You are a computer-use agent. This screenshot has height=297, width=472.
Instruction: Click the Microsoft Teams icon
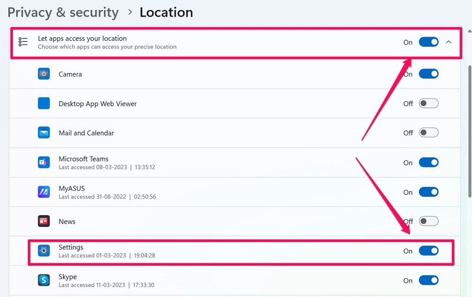tap(44, 163)
